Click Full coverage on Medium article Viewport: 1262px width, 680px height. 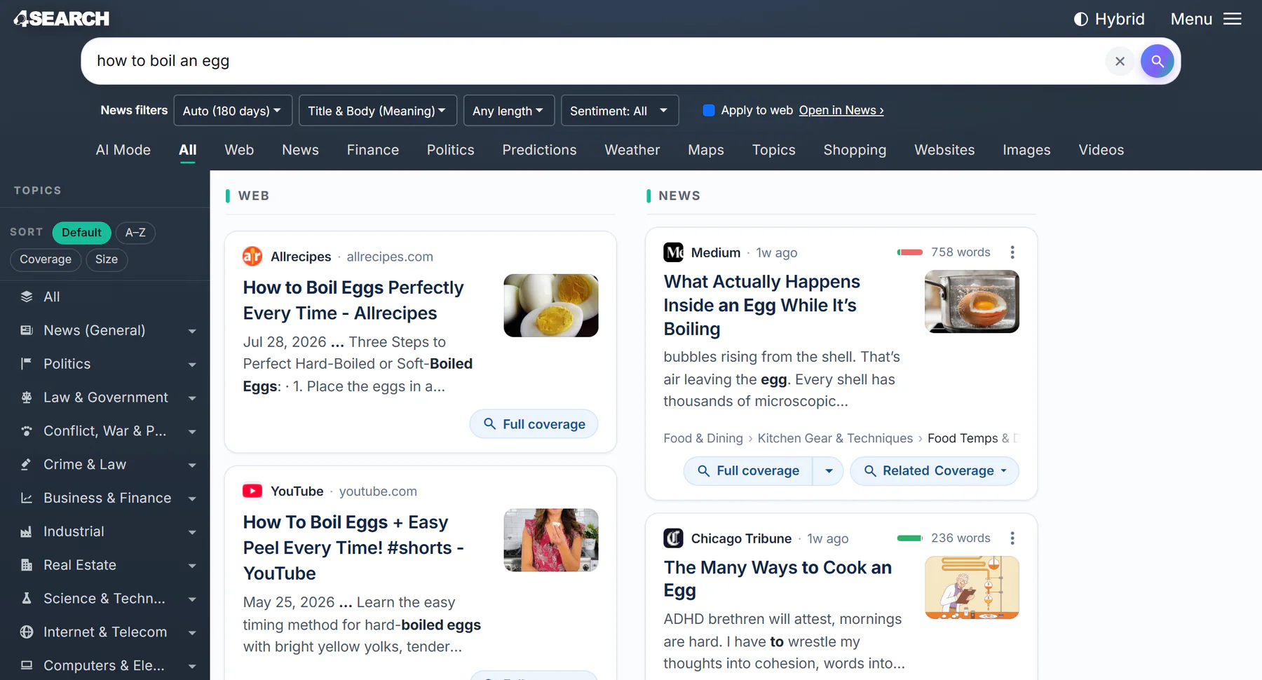pos(748,471)
